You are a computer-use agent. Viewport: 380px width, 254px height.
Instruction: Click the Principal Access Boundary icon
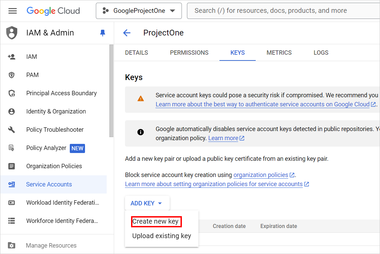click(12, 93)
